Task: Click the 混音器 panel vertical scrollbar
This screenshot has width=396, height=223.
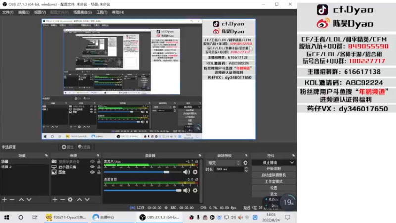Action: tap(201, 180)
